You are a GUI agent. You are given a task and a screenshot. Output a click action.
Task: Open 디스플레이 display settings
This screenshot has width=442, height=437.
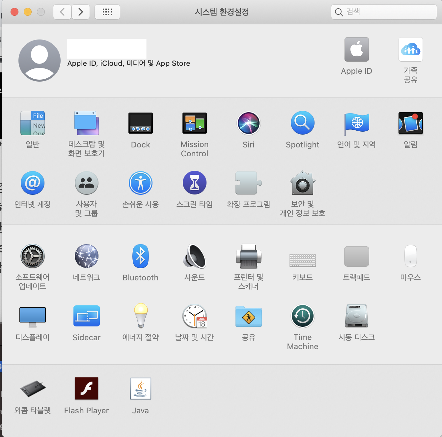pyautogui.click(x=33, y=317)
